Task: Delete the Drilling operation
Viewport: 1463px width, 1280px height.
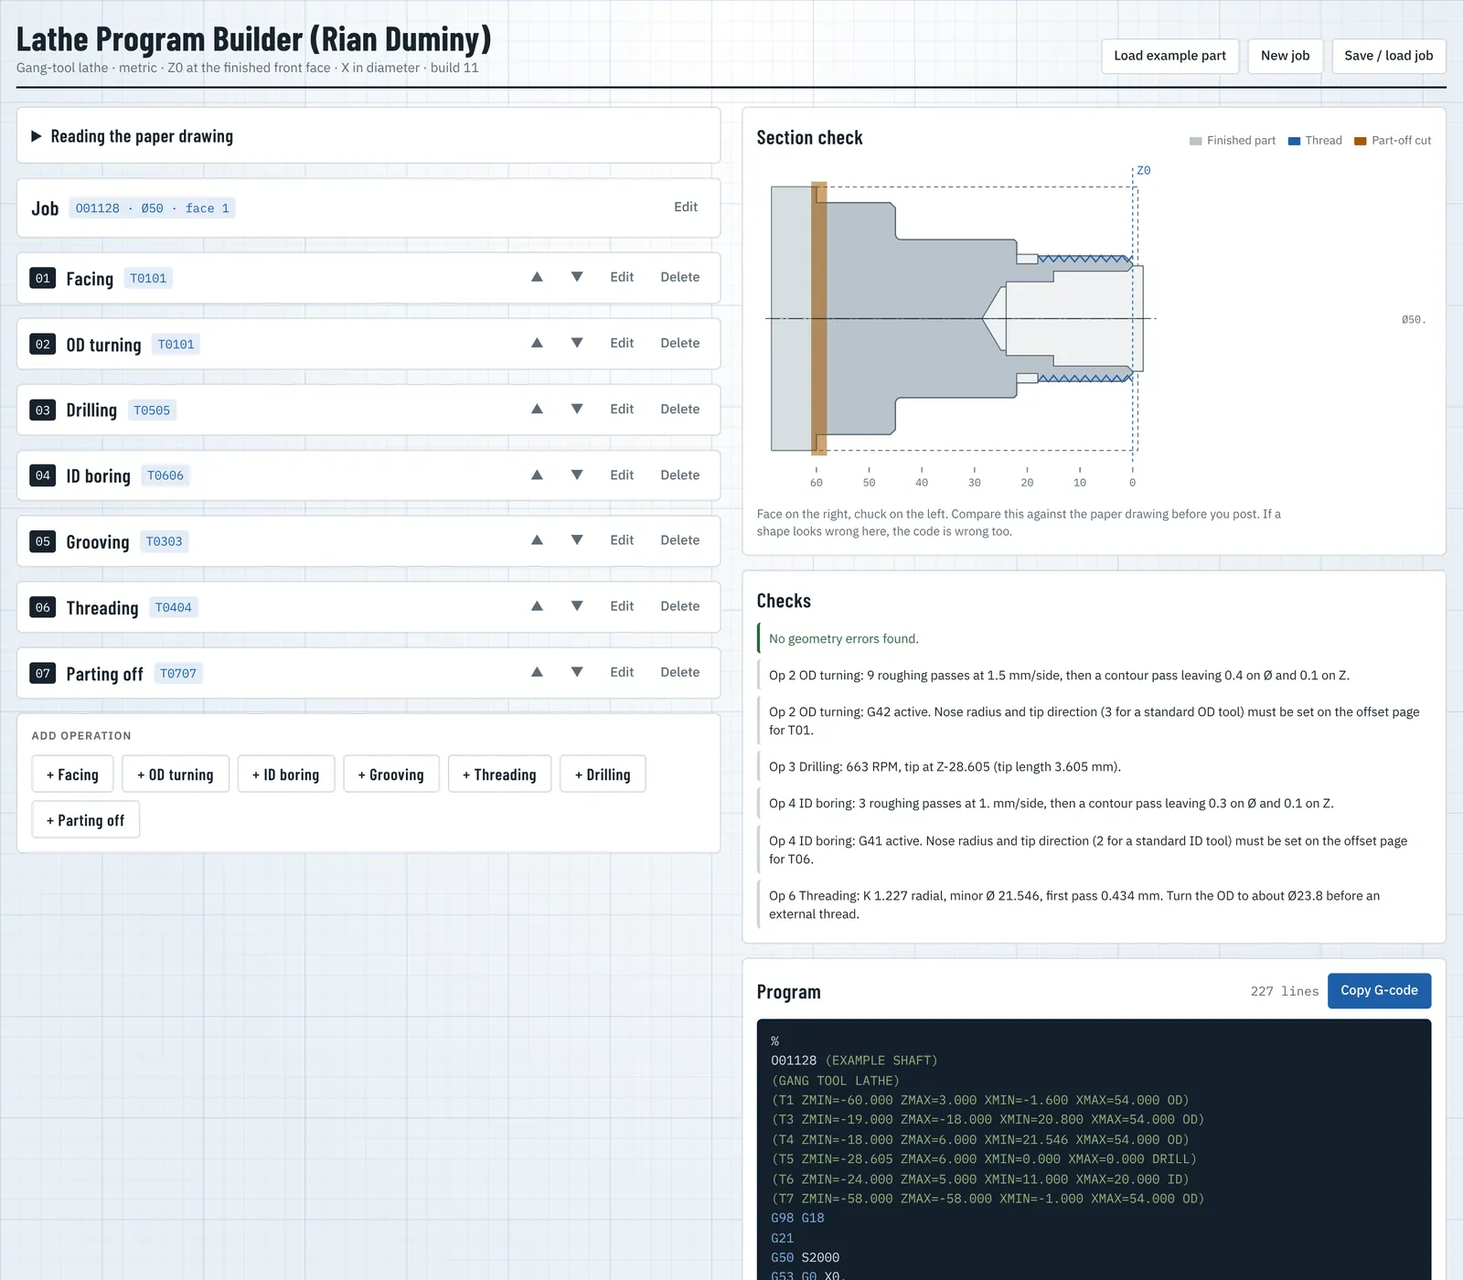Action: pos(680,409)
